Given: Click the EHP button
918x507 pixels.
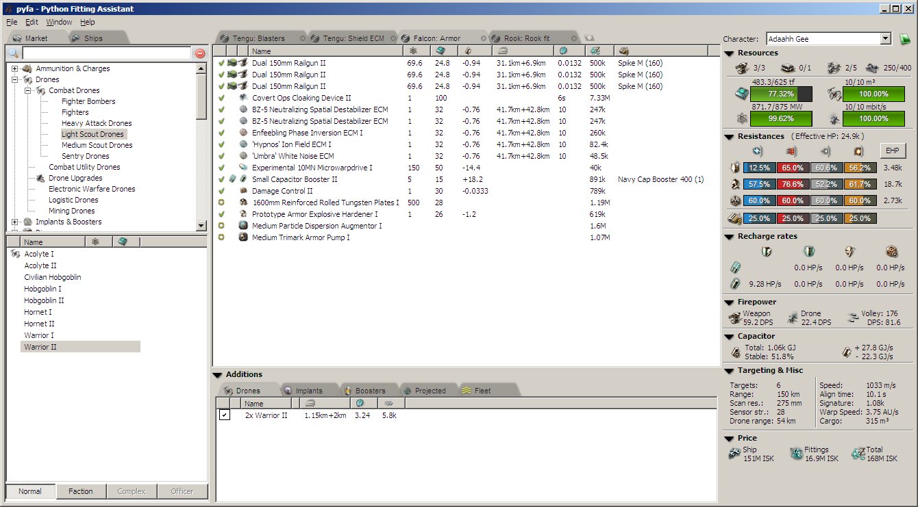Looking at the screenshot, I should pyautogui.click(x=893, y=151).
